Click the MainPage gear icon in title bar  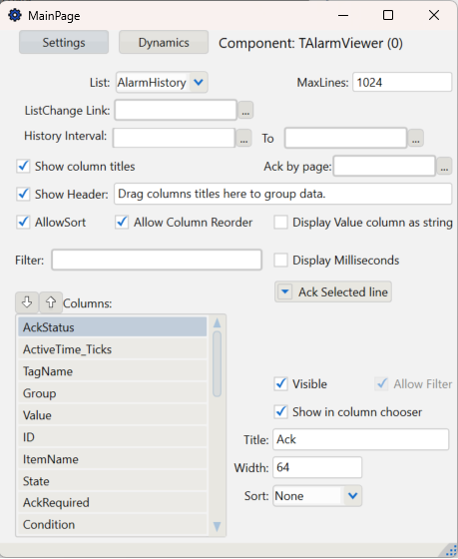point(15,15)
